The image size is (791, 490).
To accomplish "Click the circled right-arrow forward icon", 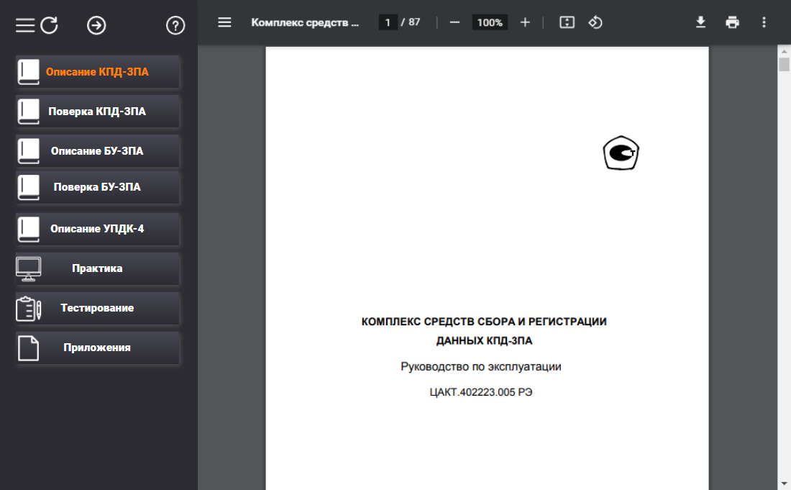I will (96, 26).
